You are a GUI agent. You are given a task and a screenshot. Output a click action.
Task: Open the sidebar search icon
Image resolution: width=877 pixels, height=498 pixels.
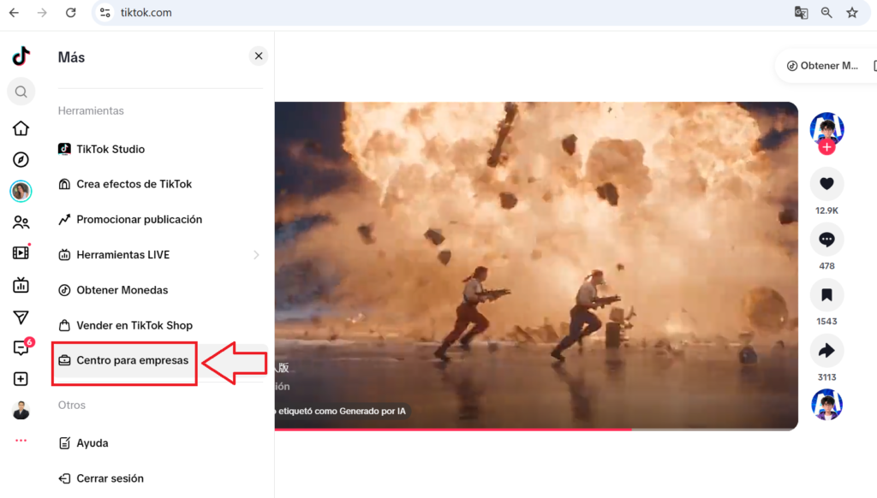click(x=21, y=92)
